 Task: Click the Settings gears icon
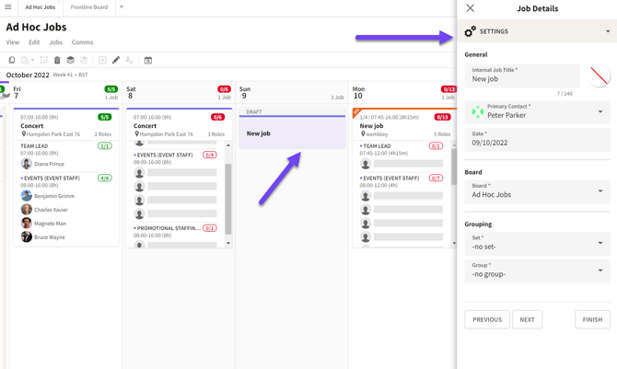click(x=471, y=31)
